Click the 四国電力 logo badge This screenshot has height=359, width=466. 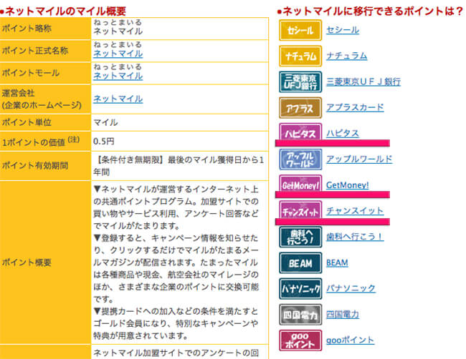[300, 314]
